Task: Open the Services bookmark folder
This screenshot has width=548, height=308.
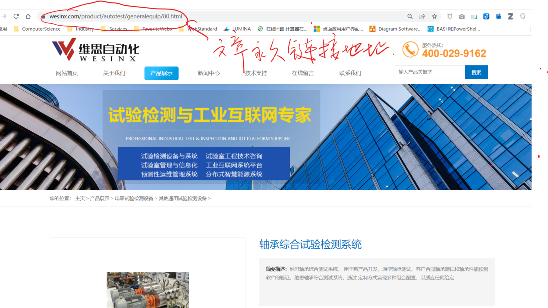Action: point(114,29)
